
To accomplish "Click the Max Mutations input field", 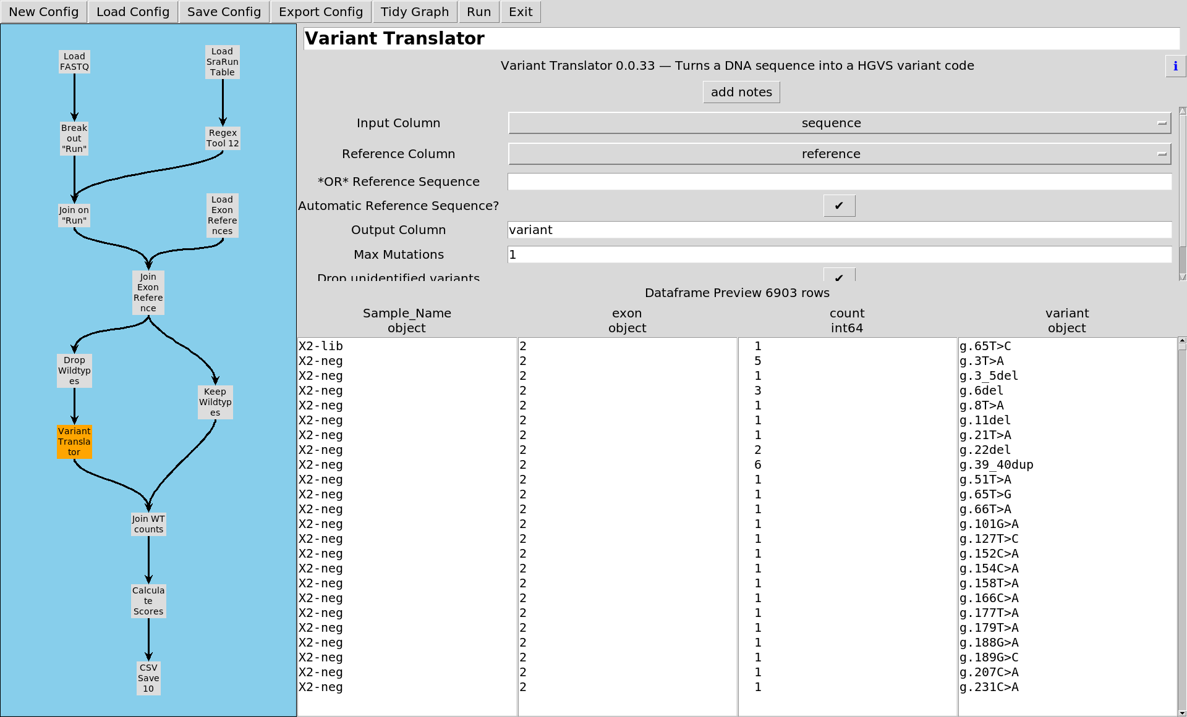I will point(839,254).
